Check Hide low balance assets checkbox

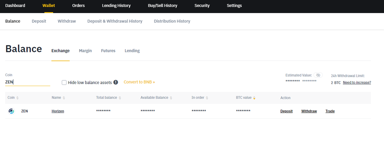click(64, 82)
